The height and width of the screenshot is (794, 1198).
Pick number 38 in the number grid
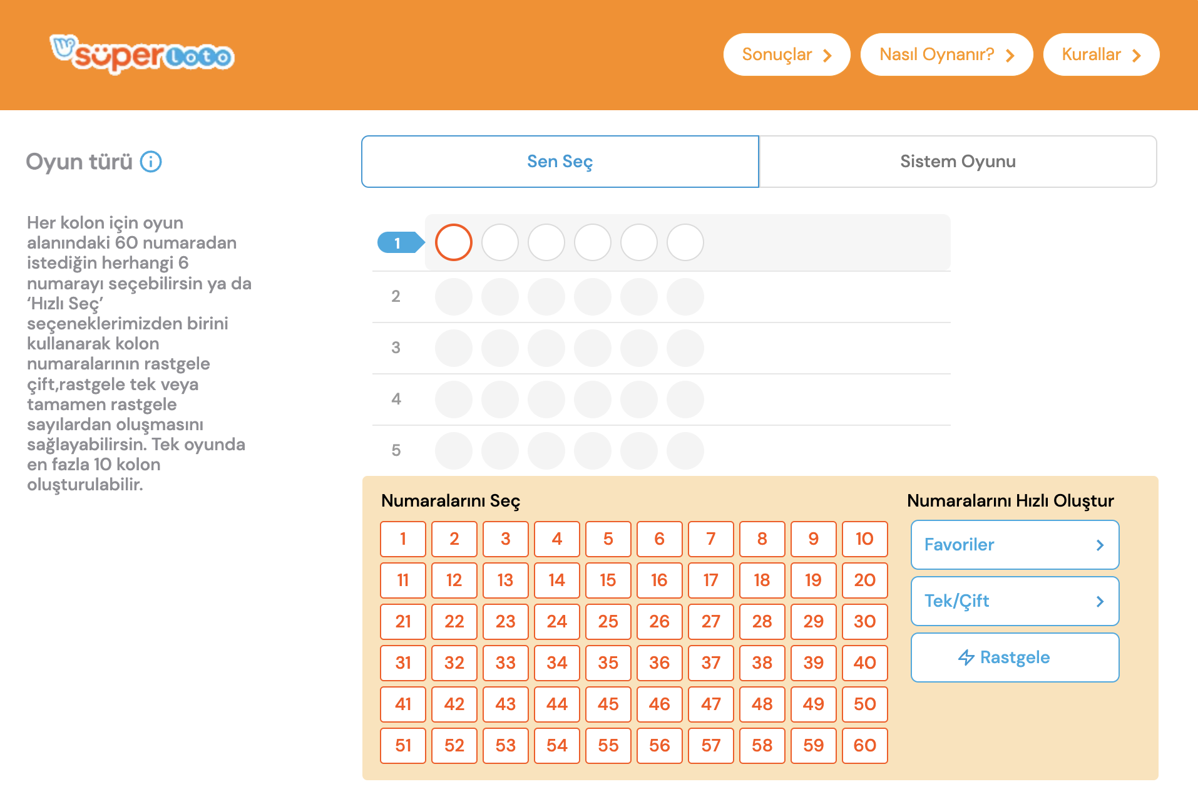[x=762, y=663]
